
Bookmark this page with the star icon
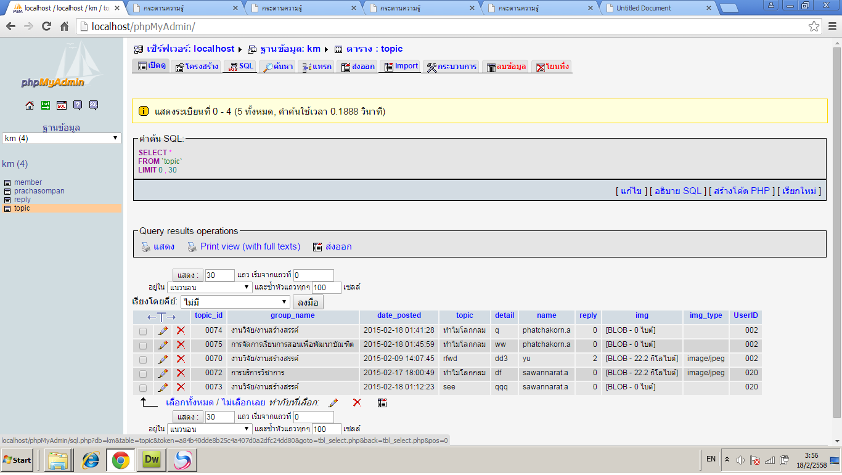tap(814, 26)
